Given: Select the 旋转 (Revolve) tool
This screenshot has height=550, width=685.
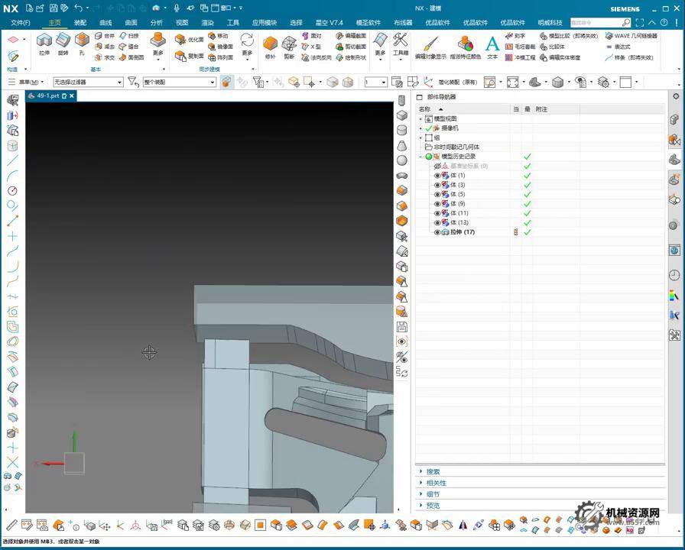Looking at the screenshot, I should click(x=63, y=41).
